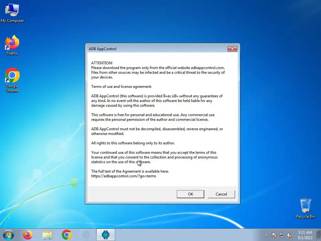Click the adbappcontrol.com/?go=terms URL text

[124, 176]
